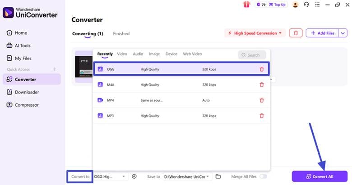Open the Save to path dropdown
Image resolution: width=352 pixels, height=185 pixels.
point(187,176)
